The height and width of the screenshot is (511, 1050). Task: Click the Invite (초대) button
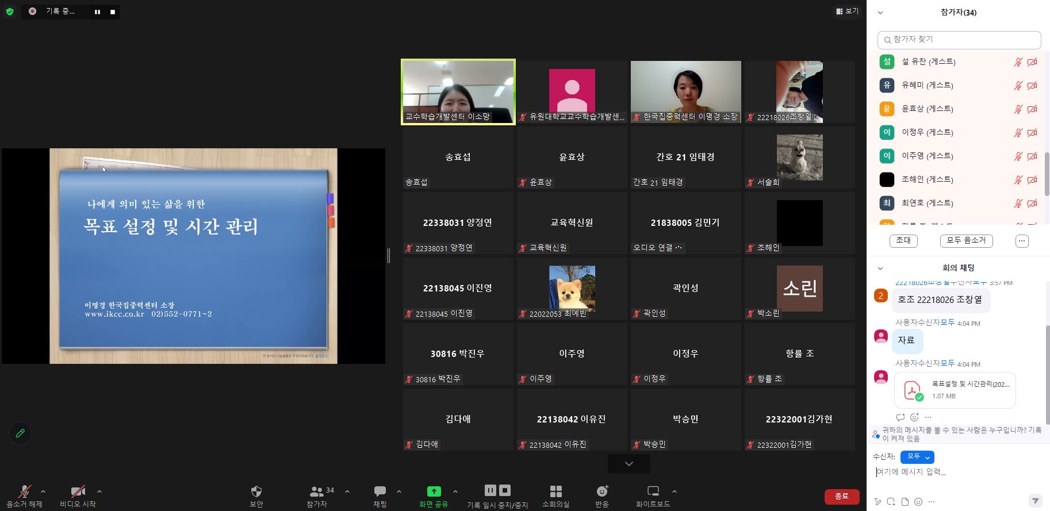903,241
